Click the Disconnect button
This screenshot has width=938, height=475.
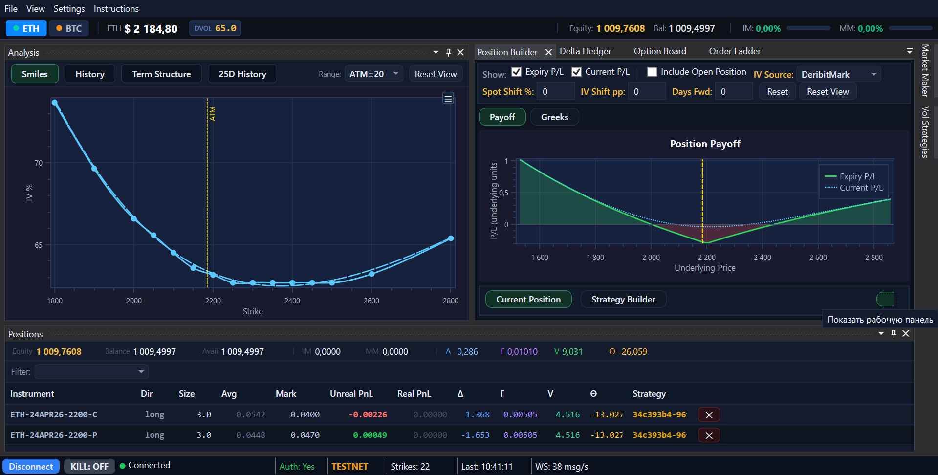point(31,466)
